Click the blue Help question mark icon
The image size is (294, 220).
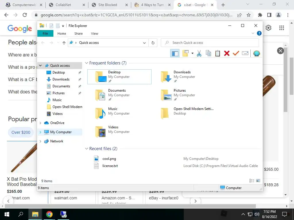pyautogui.click(x=259, y=33)
